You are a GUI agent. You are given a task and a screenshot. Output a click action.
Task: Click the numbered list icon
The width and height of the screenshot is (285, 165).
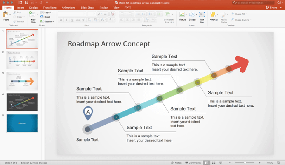(x=129, y=14)
